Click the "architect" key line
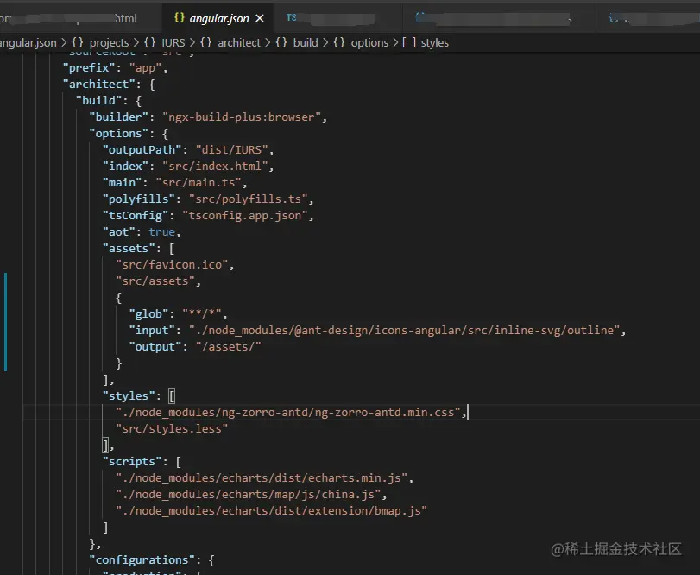This screenshot has width=700, height=575. tap(109, 85)
